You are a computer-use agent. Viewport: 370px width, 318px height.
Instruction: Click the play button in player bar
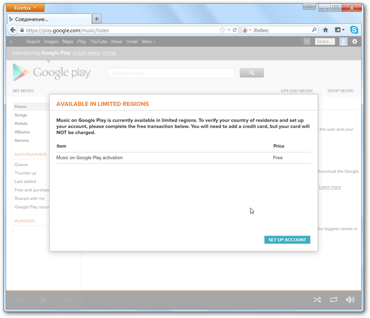point(44,300)
